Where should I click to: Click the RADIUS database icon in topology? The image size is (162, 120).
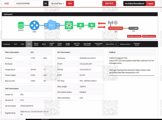[21, 25]
